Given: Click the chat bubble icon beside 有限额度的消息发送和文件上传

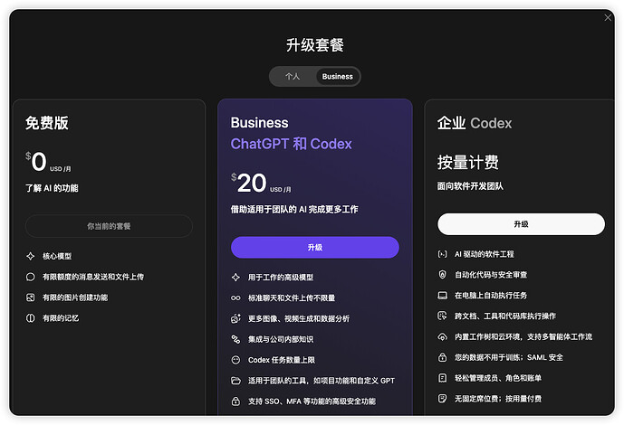Looking at the screenshot, I should coord(31,277).
